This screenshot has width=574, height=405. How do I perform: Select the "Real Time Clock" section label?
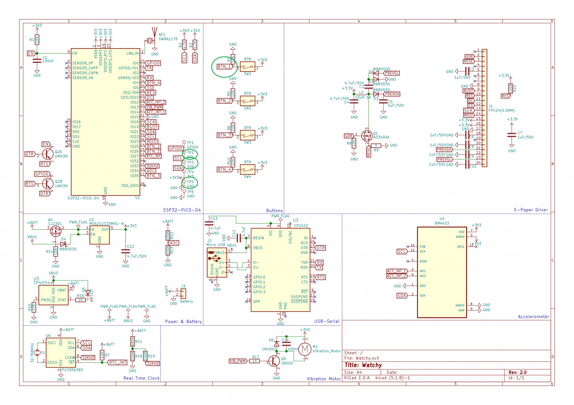click(x=142, y=378)
